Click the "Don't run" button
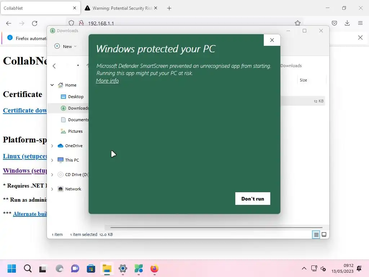Screen dimensions: 369x277 coord(253,199)
